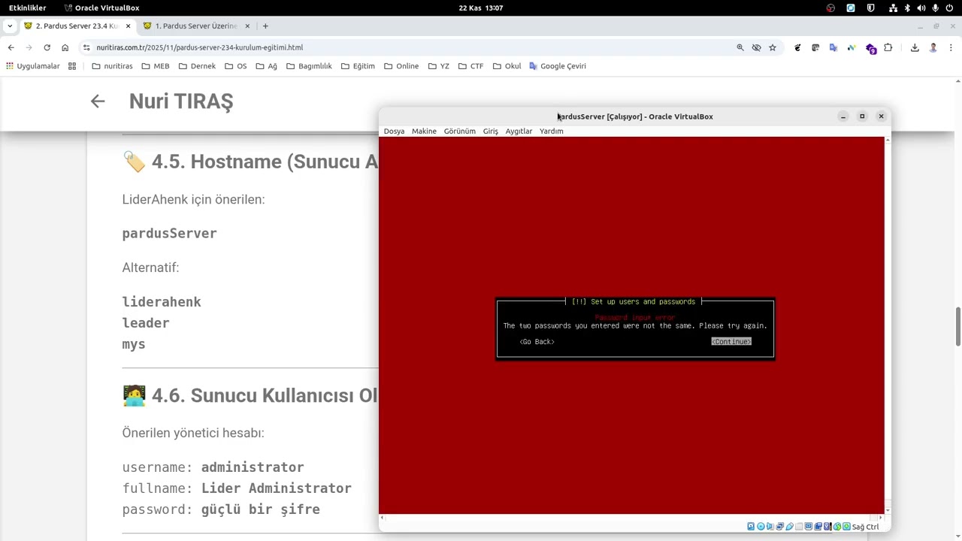Open the Chrome profile avatar
Viewport: 962px width, 541px height.
point(933,47)
